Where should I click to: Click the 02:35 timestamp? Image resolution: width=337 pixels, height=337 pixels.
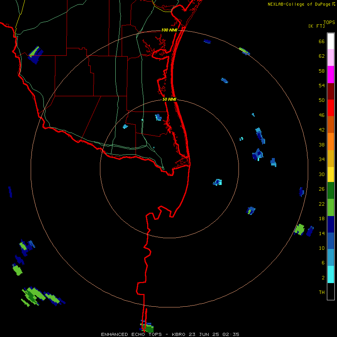coord(231,334)
